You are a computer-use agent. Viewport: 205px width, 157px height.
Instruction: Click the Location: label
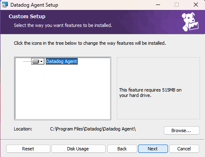pyautogui.click(x=23, y=129)
